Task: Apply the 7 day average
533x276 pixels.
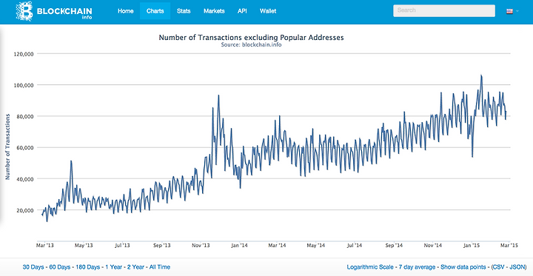Action: pos(417,267)
